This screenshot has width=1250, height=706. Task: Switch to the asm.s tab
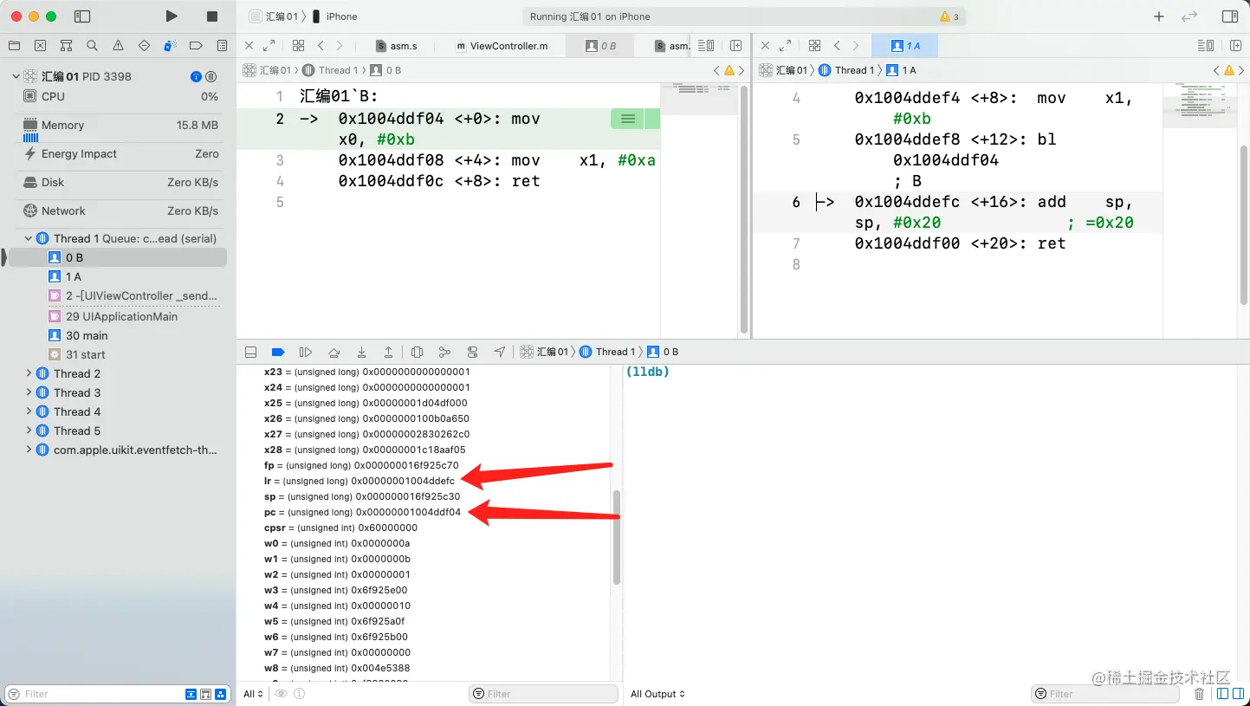tap(397, 46)
